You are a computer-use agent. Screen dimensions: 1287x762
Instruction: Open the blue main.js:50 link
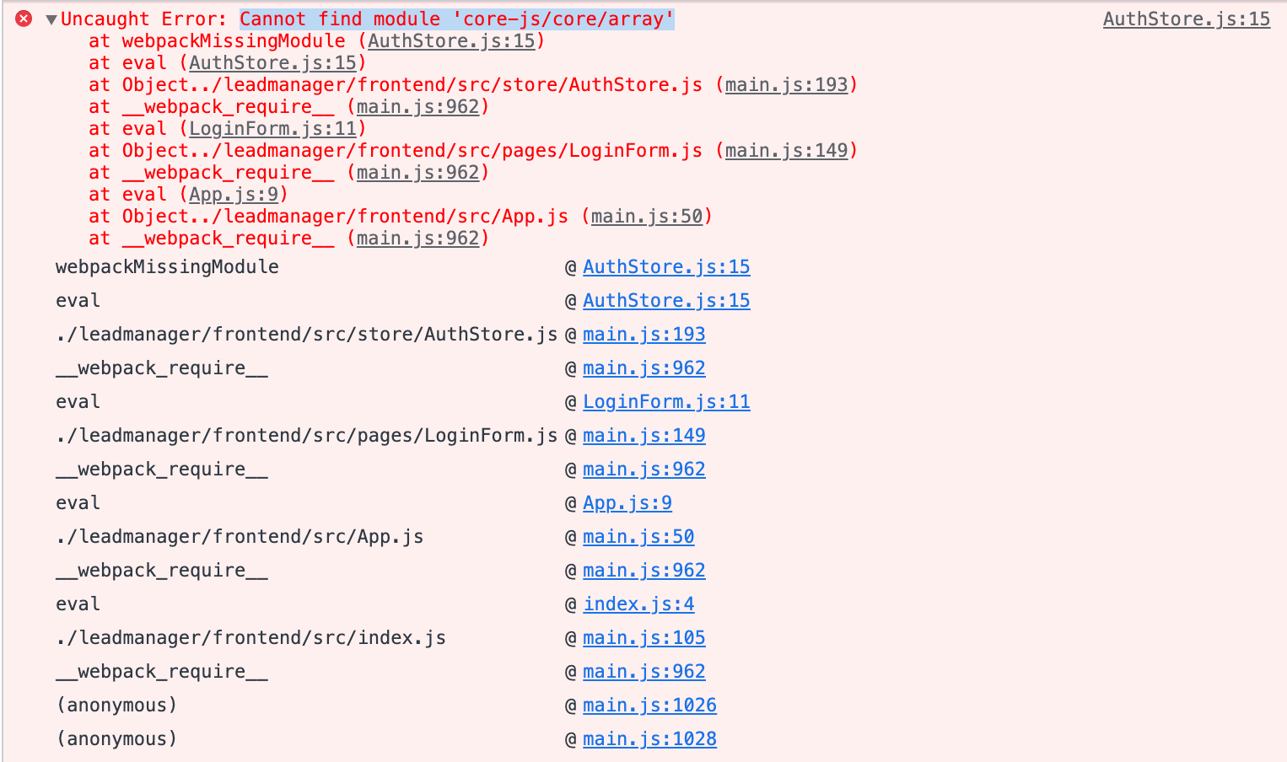pos(638,536)
